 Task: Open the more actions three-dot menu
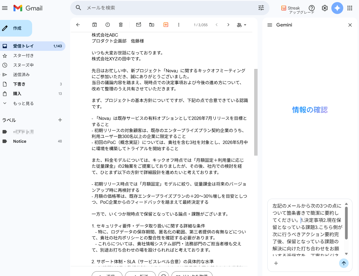(179, 25)
